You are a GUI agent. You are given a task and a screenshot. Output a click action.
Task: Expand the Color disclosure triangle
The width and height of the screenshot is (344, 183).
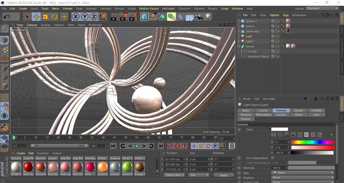pyautogui.click(x=244, y=129)
